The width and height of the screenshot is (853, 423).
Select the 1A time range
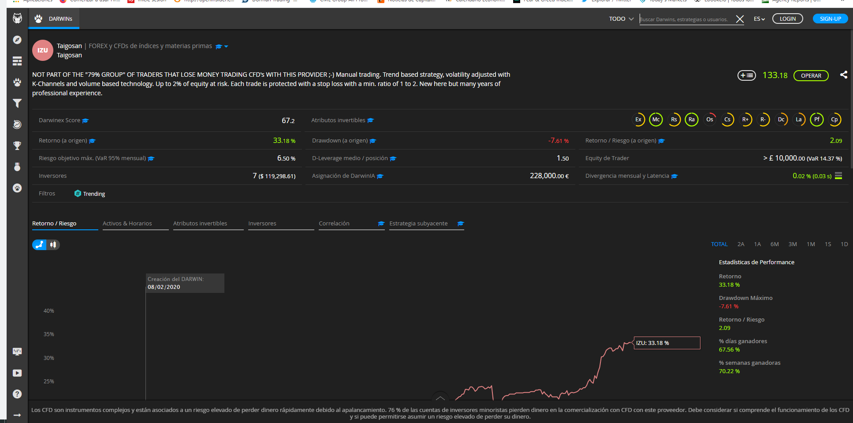(x=757, y=244)
